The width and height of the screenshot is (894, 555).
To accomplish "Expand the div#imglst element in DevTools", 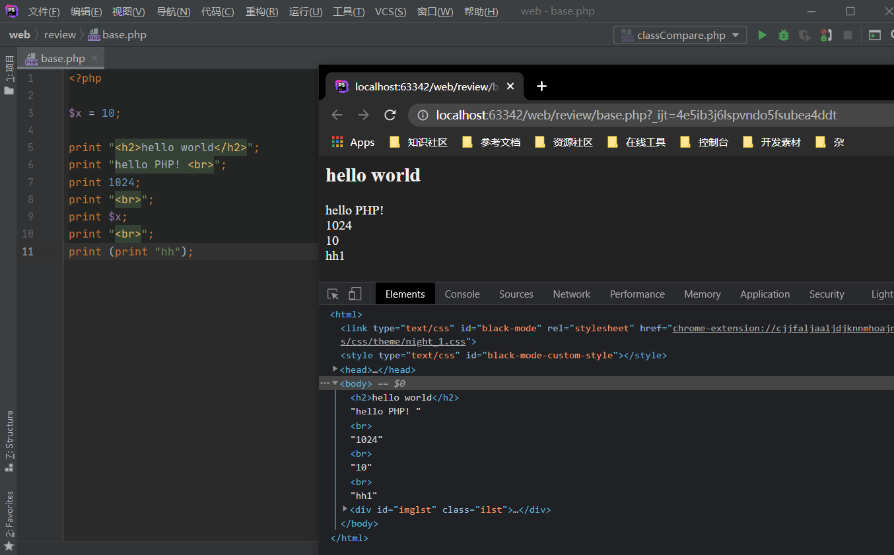I will click(x=345, y=509).
